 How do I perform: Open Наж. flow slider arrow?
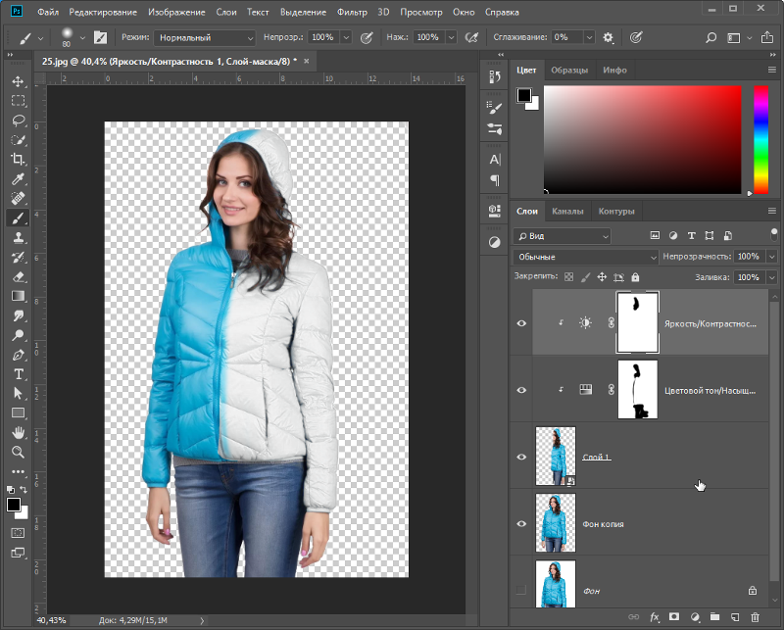coord(451,37)
